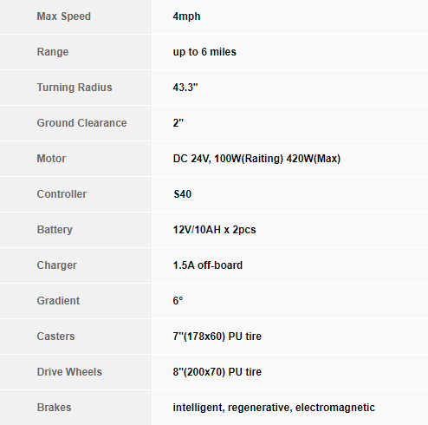Select the 43.3" turning radius value
Image resolution: width=428 pixels, height=425 pixels.
[x=185, y=88]
